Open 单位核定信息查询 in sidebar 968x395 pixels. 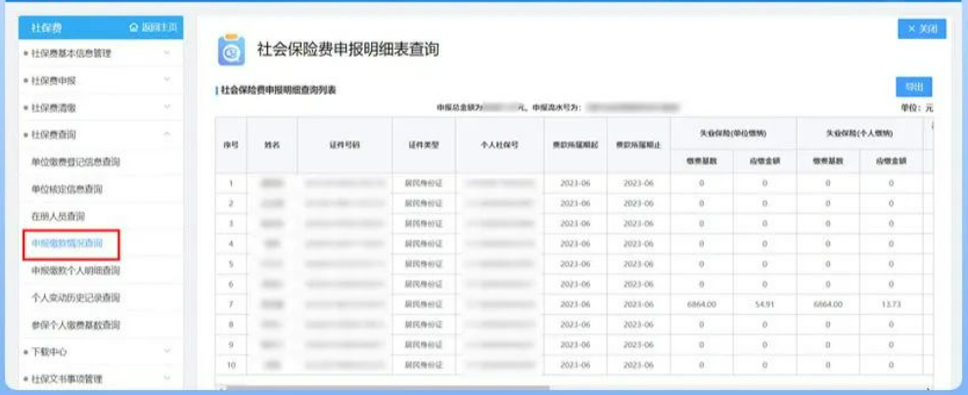(68, 189)
